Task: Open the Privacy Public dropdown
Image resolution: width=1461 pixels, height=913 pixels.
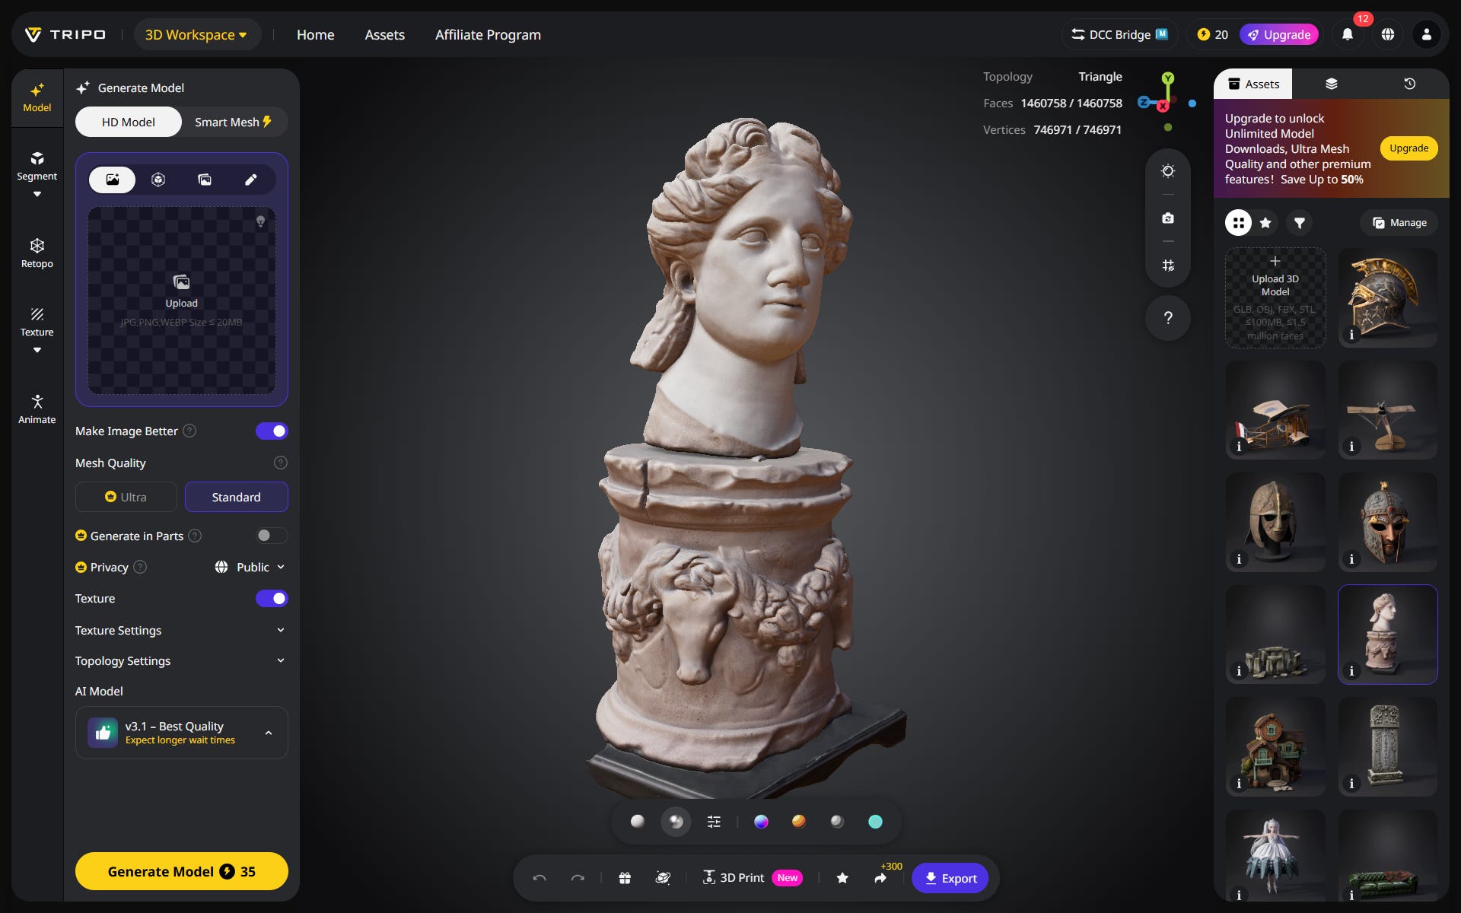Action: pyautogui.click(x=250, y=567)
